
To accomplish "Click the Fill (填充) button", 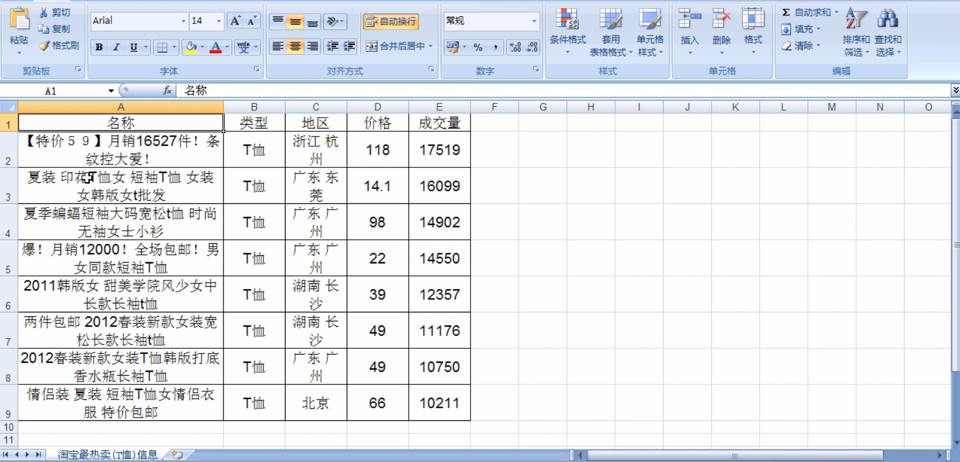I will pos(800,29).
